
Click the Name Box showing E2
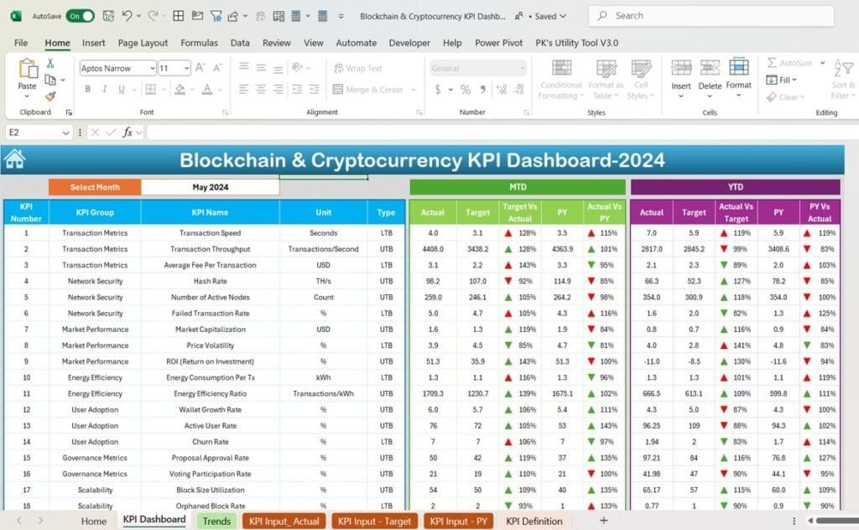pyautogui.click(x=39, y=132)
